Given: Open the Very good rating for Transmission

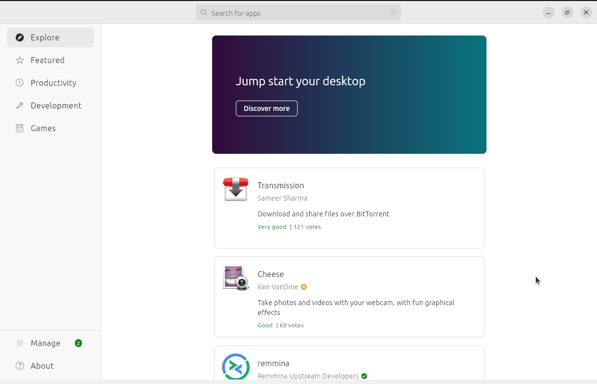Looking at the screenshot, I should 272,227.
